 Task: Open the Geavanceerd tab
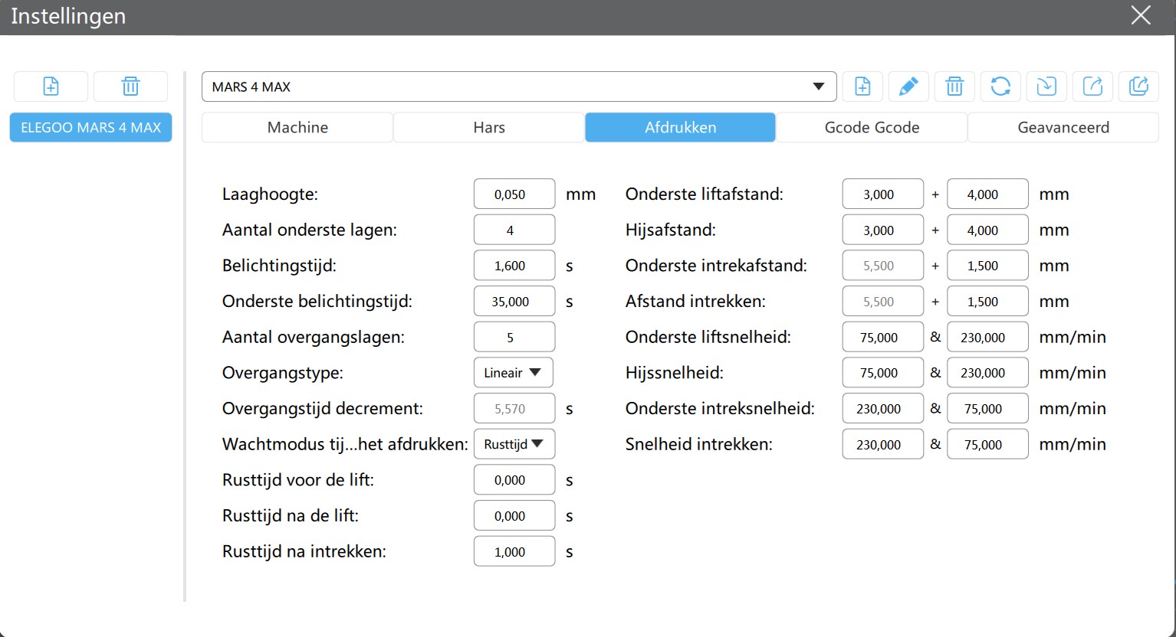1063,128
